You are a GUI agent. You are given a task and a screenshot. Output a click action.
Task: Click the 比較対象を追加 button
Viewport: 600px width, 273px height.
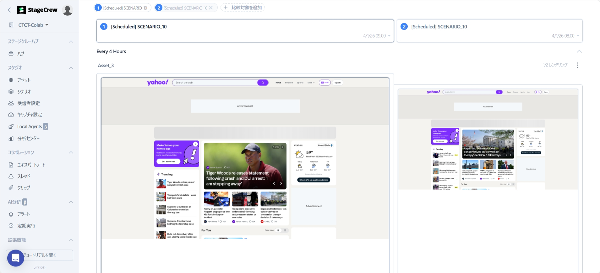point(243,8)
